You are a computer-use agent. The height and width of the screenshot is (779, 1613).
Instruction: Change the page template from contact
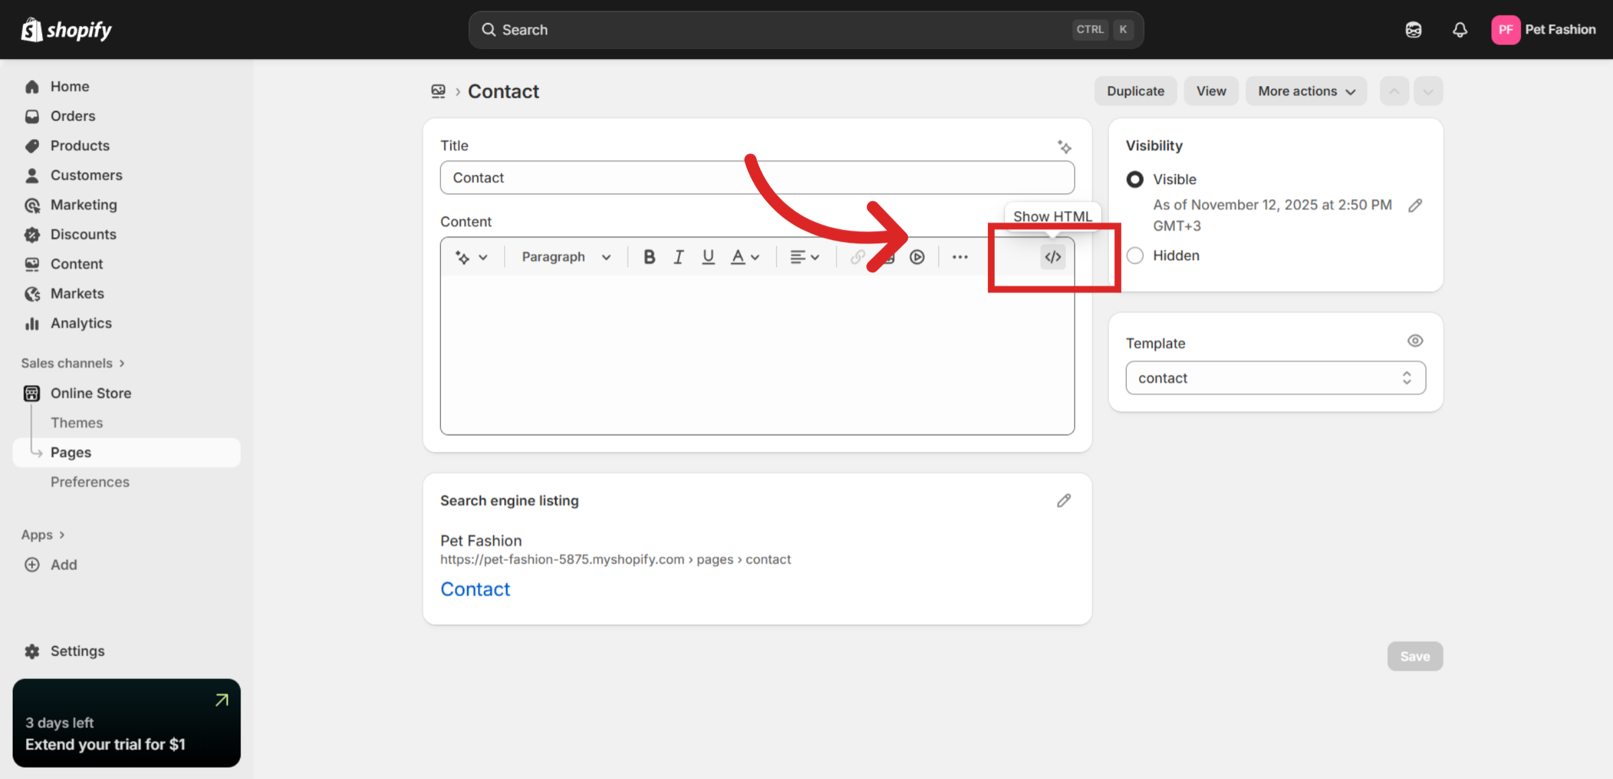click(1274, 378)
